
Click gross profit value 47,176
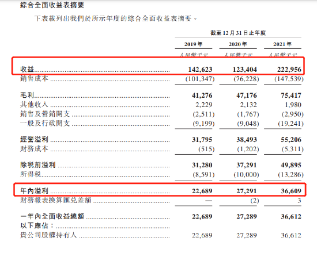[x=247, y=95]
